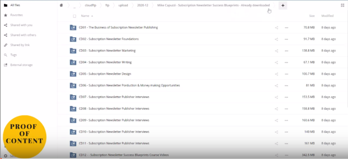The height and width of the screenshot is (159, 348).
Task: Open more actions for CD08
Action: (x=287, y=109)
